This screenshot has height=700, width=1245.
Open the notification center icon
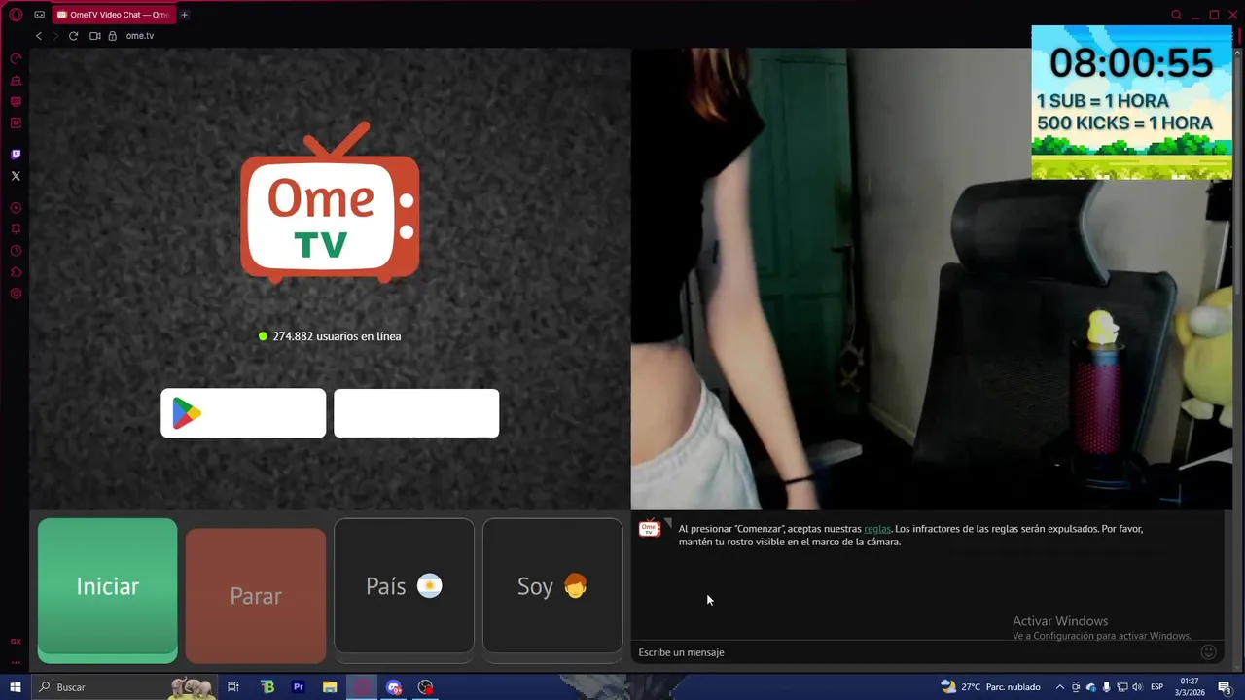1225,687
